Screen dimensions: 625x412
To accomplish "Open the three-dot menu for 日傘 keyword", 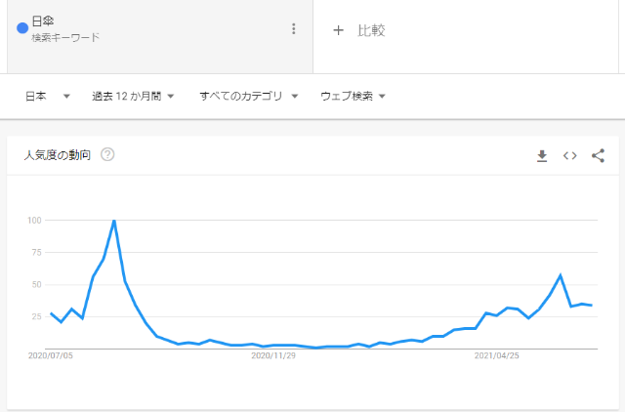I will pos(294,28).
